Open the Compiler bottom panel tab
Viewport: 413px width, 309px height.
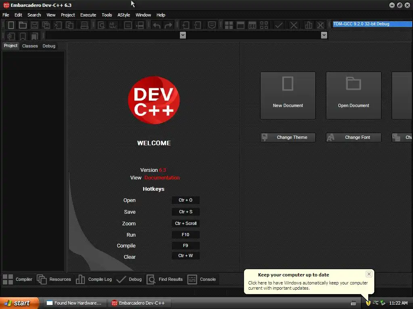tap(17, 279)
